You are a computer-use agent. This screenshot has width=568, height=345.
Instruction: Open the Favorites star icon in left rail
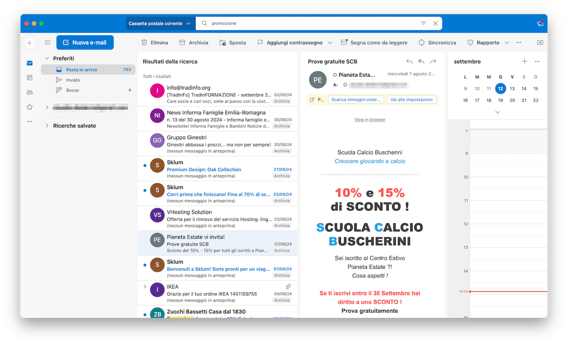30,107
